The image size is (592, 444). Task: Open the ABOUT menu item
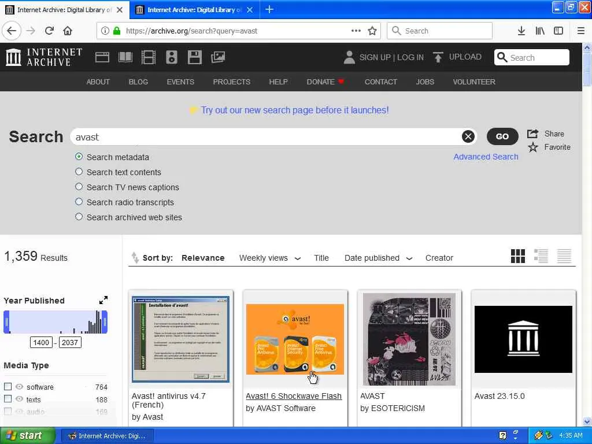point(98,82)
